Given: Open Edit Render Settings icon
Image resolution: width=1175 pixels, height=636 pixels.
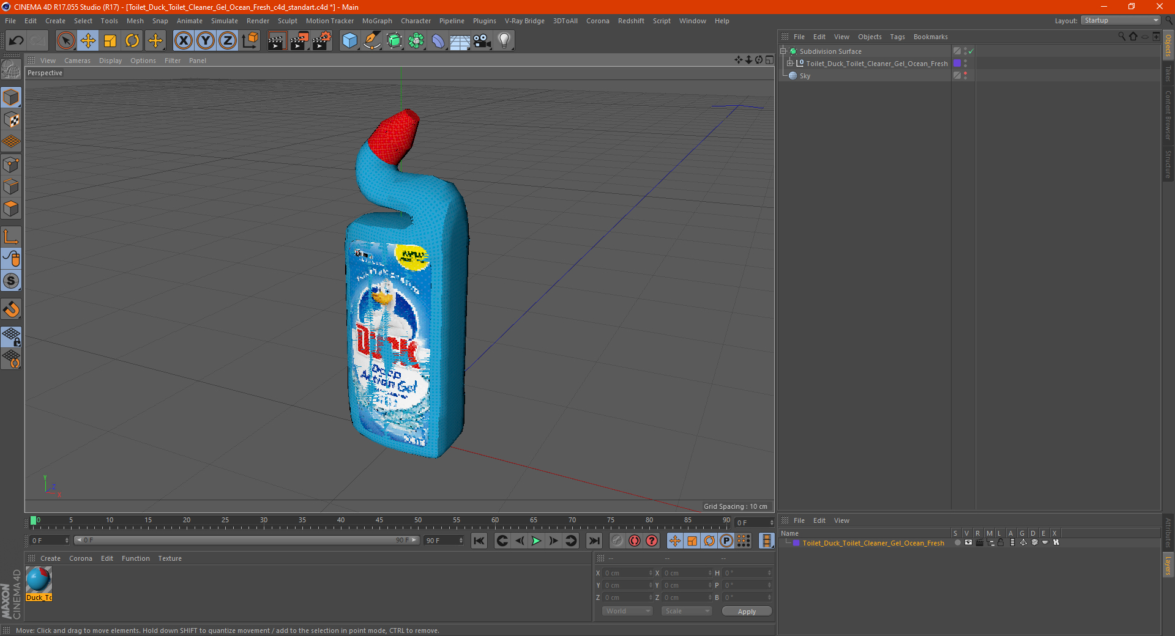Looking at the screenshot, I should (321, 41).
